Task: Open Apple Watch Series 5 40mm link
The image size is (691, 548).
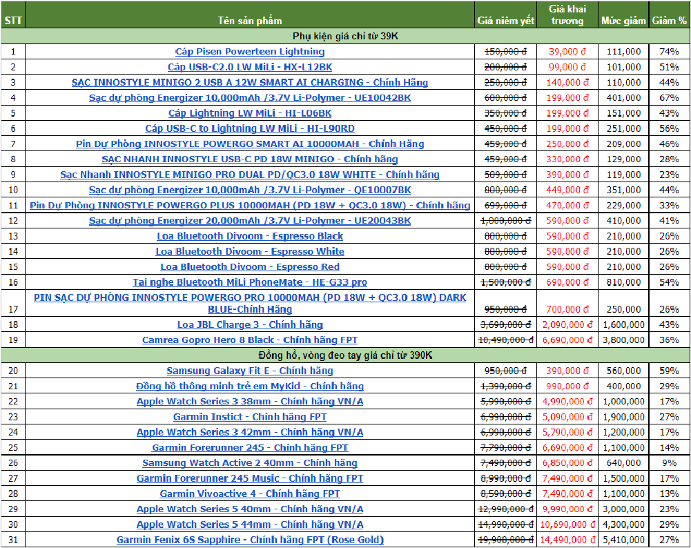Action: (250, 509)
